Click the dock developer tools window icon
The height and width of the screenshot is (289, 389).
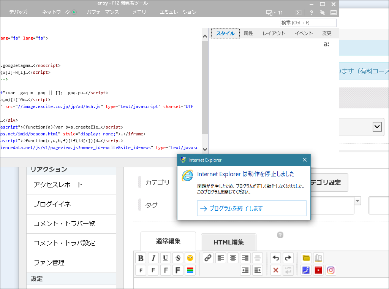coord(334,13)
